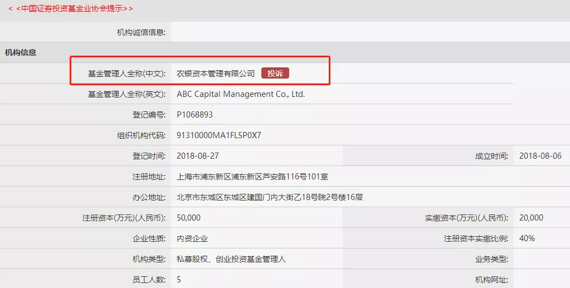Click the registered capital value 50,000
The height and width of the screenshot is (288, 570).
(189, 218)
